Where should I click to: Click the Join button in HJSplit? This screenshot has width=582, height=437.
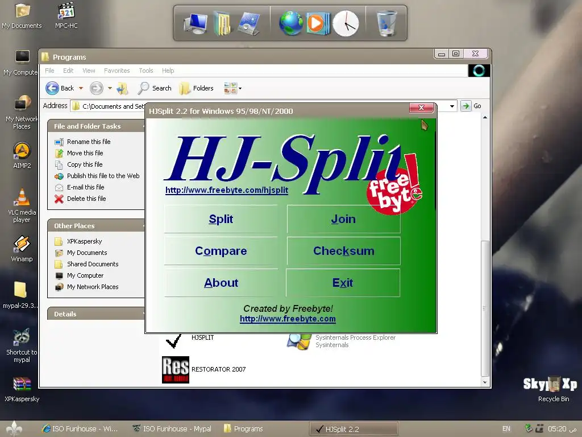344,219
